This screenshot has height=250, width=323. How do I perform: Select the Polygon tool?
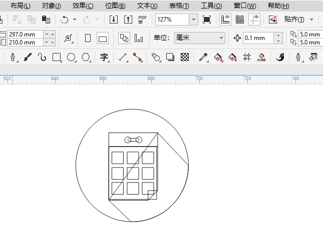coord(86,57)
